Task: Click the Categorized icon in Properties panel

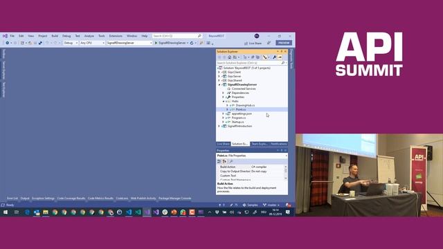Action: click(219, 161)
